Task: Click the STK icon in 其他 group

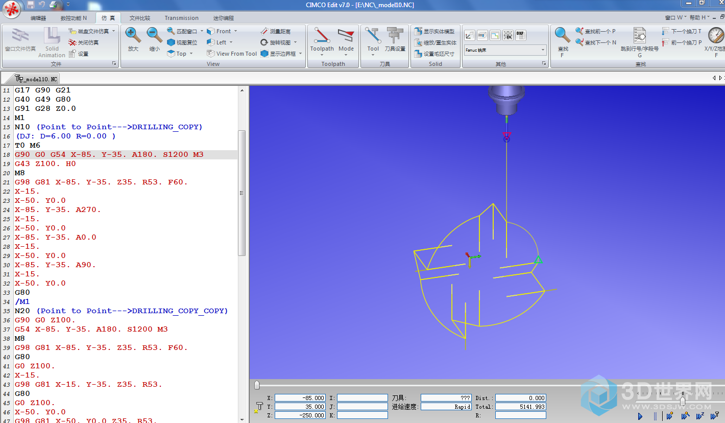Action: pyautogui.click(x=507, y=35)
